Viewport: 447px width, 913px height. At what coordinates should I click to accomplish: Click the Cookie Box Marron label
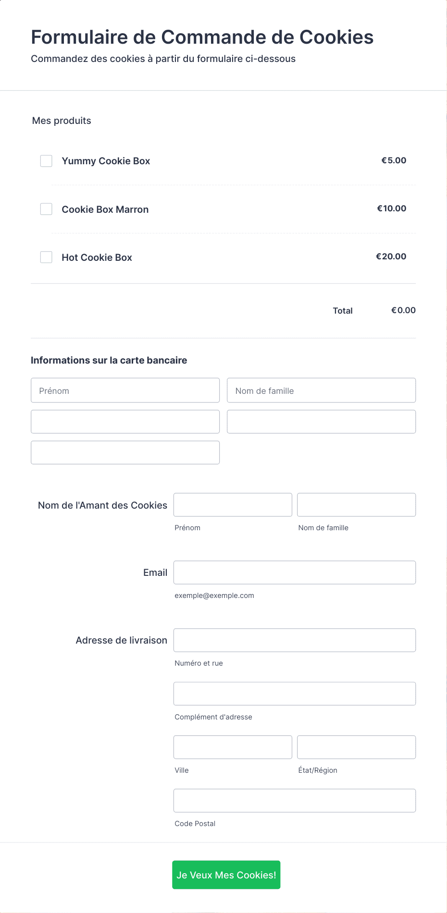click(x=105, y=209)
